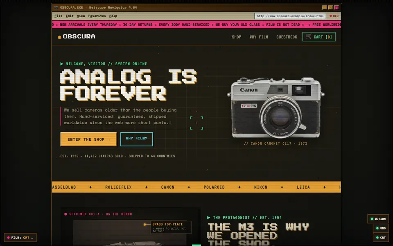Viewport: 393px width, 246px height.
Task: Toggle the SND sound switch
Action: point(381,228)
